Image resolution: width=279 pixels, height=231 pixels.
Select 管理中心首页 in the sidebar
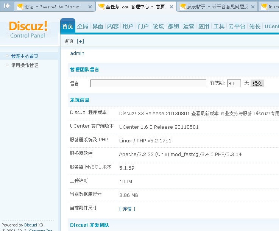(x=25, y=56)
